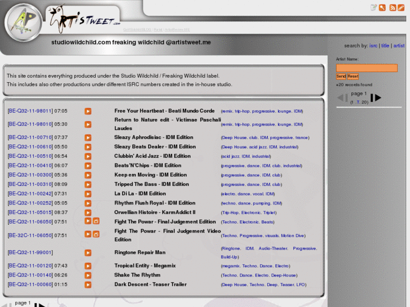
Task: Click tags (Techno, Progressive, visuals, Motion Dive)
Action: (263, 235)
